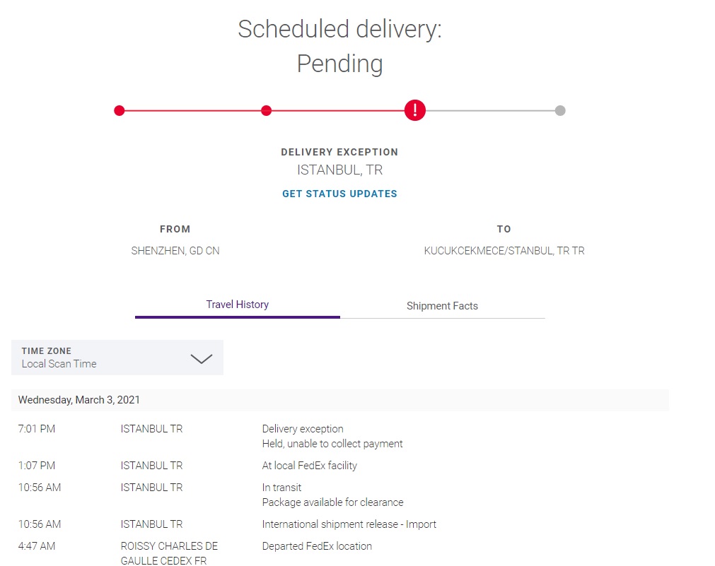Click the first red progress dot
Viewport: 715px width, 566px height.
pos(119,111)
